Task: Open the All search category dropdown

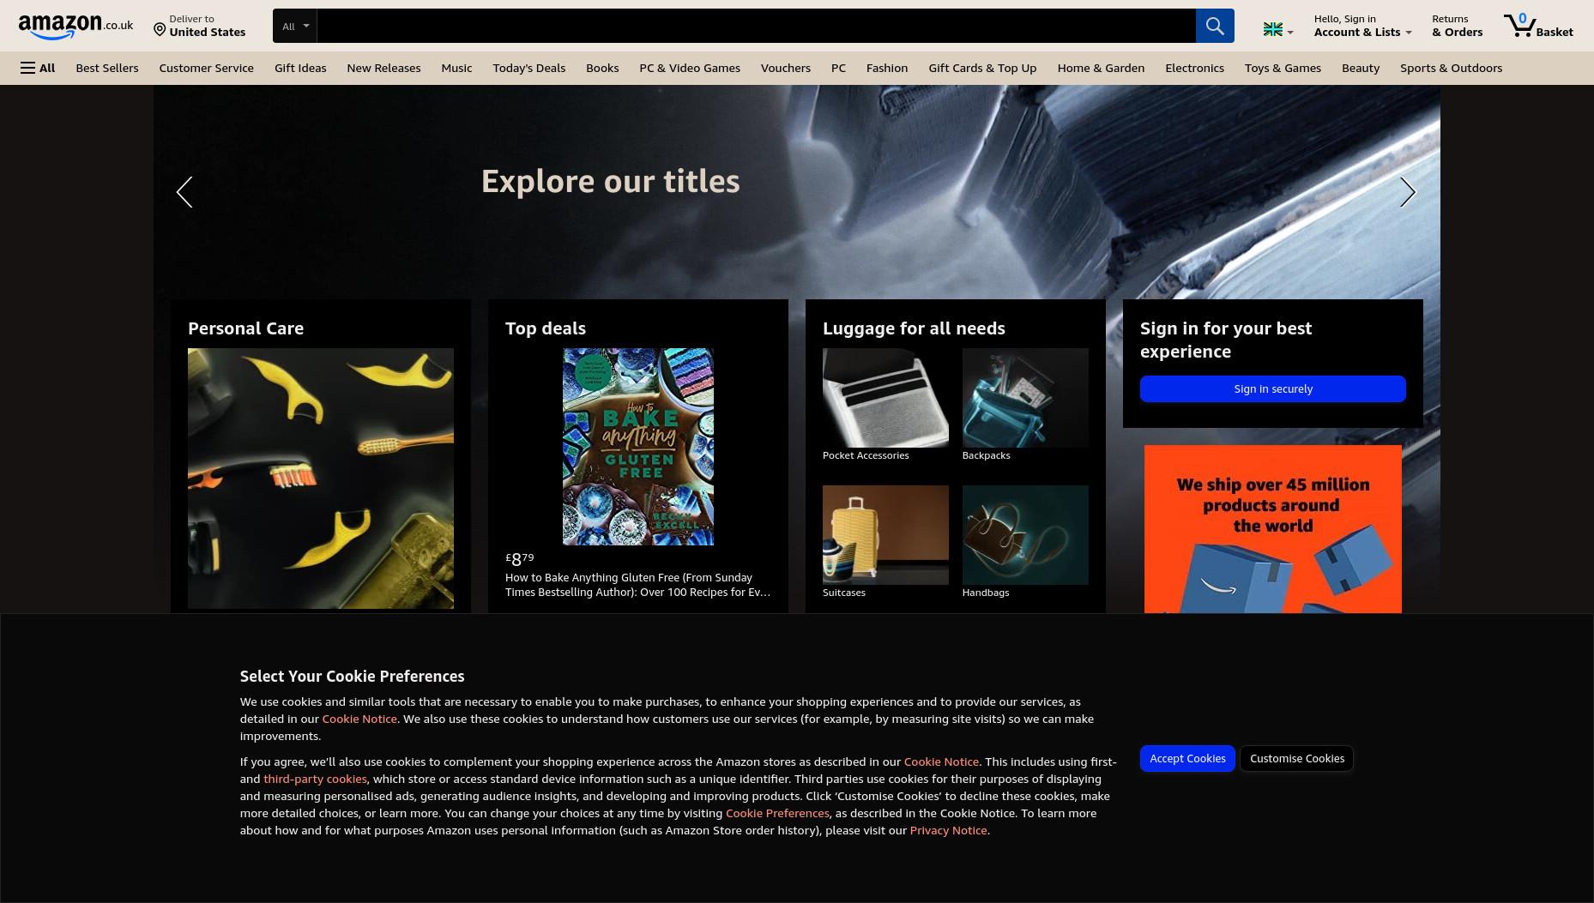Action: point(295,26)
